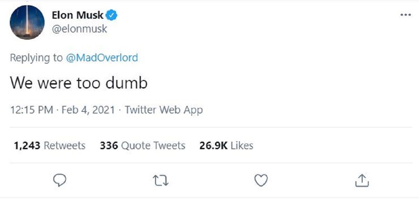
Task: Show who liked via Likes label
Action: click(242, 145)
